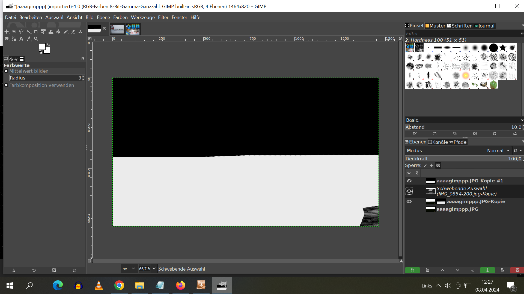
Task: Open the Farben menu
Action: pyautogui.click(x=120, y=17)
